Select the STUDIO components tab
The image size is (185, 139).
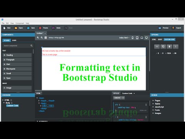click(x=7, y=41)
